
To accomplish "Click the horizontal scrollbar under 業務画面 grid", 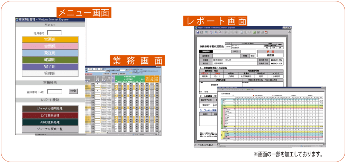I will tap(133, 133).
